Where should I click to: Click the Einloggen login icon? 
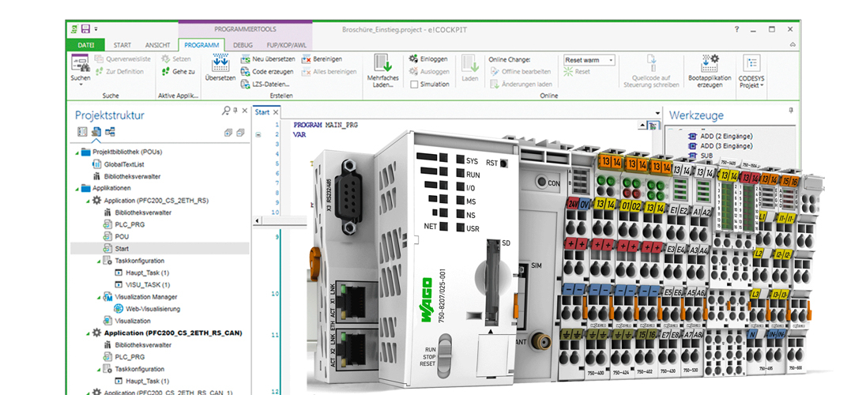coord(413,59)
